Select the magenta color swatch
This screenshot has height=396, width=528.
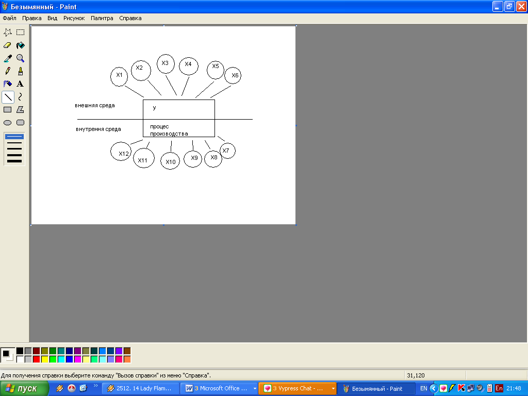pos(77,359)
